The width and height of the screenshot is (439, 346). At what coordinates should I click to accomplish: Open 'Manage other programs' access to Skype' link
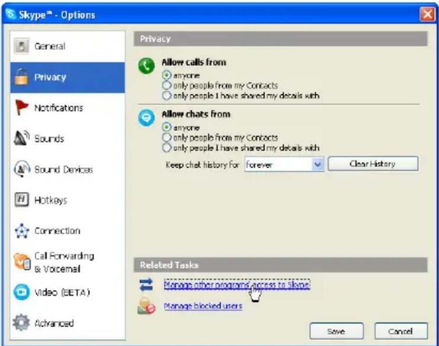[x=237, y=285]
